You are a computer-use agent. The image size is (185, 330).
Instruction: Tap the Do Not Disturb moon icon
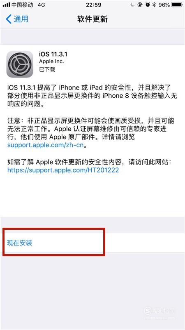pyautogui.click(x=132, y=5)
